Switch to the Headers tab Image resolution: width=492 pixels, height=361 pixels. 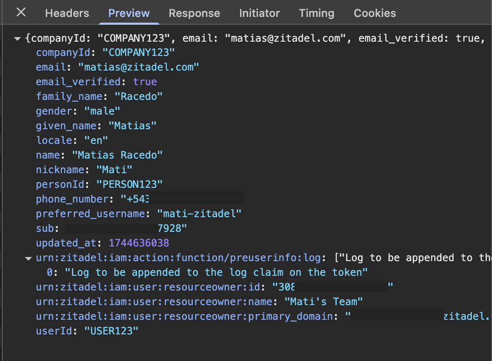coord(67,13)
